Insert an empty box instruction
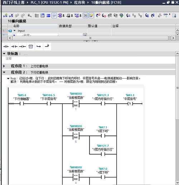This screenshot has height=185, width=179. (x=31, y=47)
